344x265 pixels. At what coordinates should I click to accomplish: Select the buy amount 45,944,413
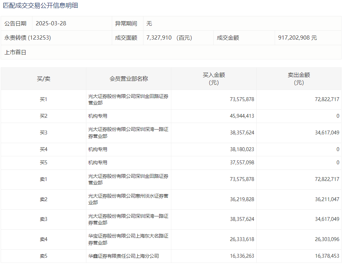[x=242, y=116]
